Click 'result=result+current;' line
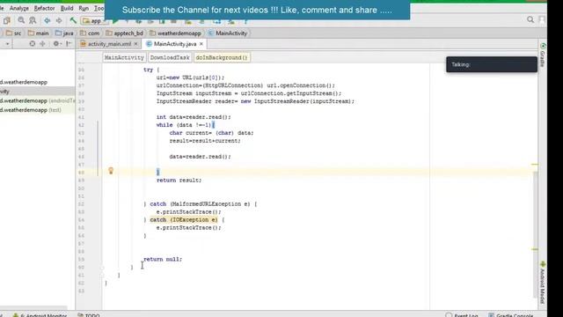Screen dimensions: 563x317 tap(205, 141)
